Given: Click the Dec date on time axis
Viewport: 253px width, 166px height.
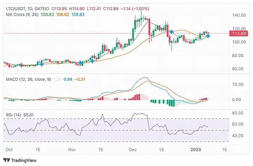Looking at the screenshot, I should pyautogui.click(x=133, y=150).
